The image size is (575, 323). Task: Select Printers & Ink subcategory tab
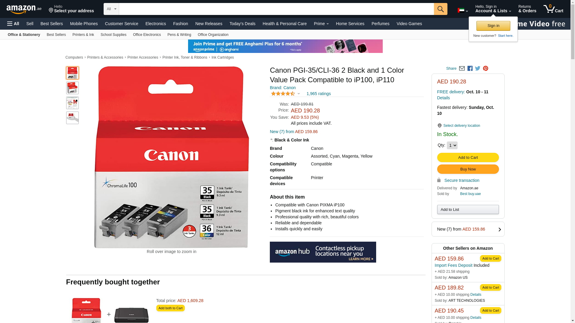[x=83, y=35]
